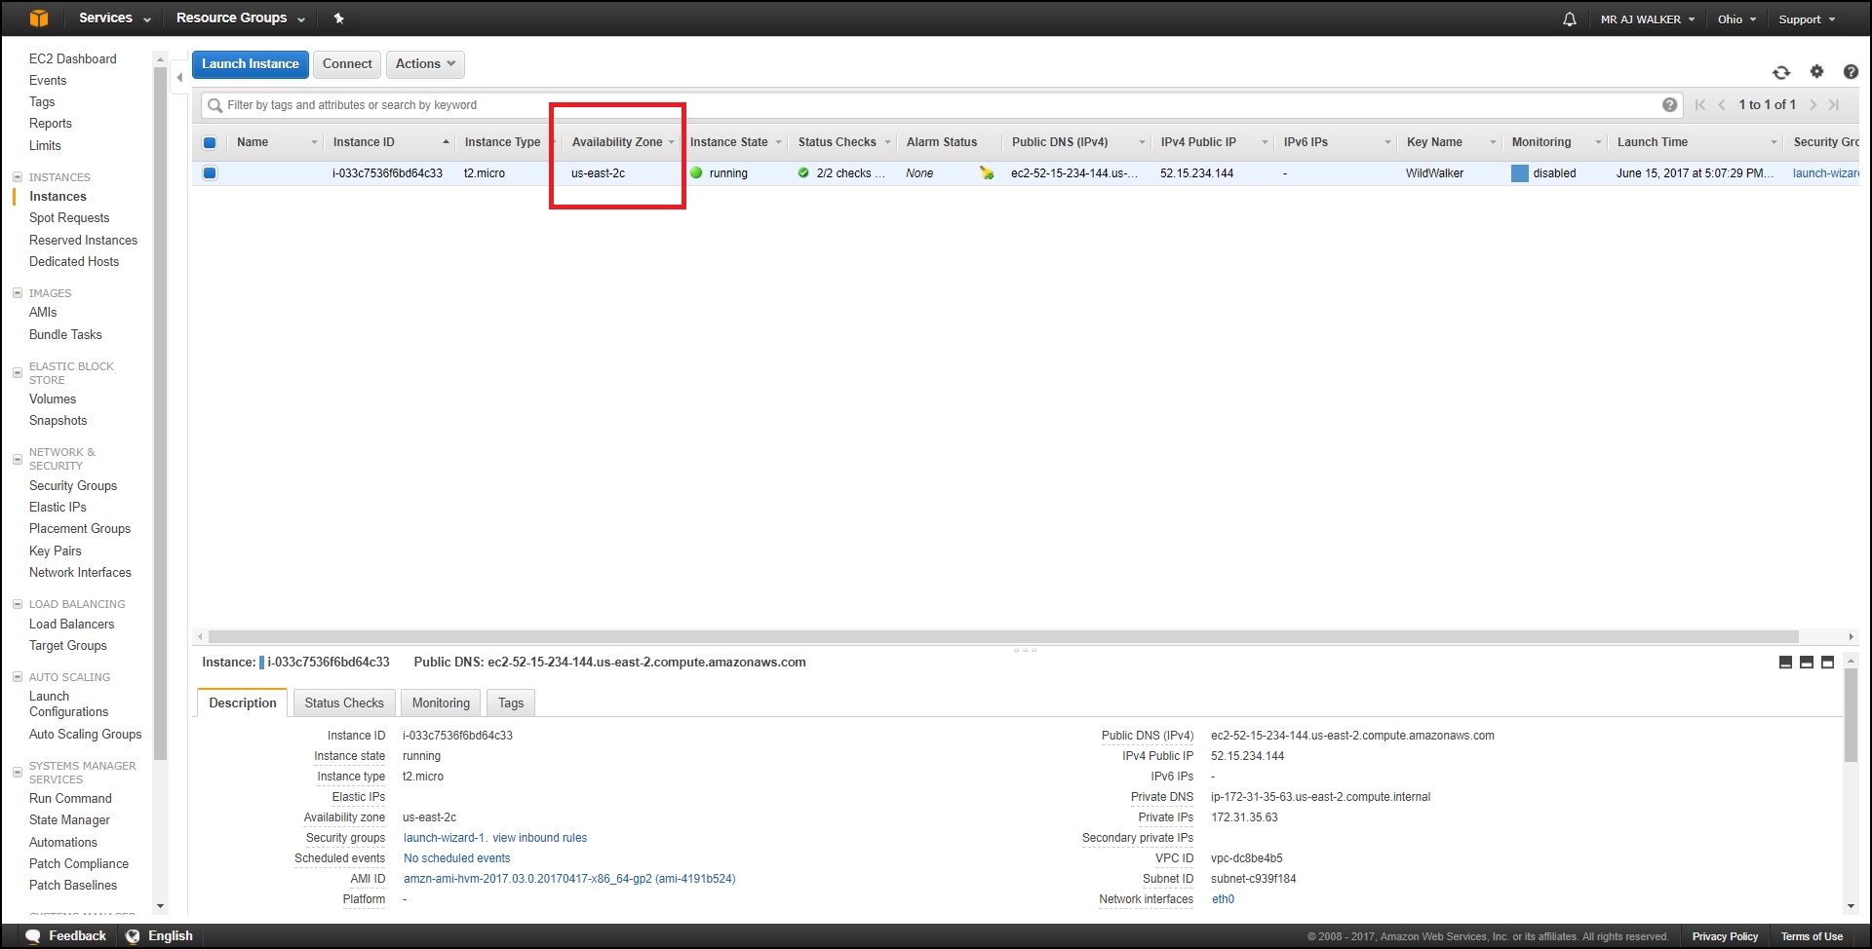Open the Ohio region selector
Screen dimensions: 1872x949
(x=1736, y=19)
